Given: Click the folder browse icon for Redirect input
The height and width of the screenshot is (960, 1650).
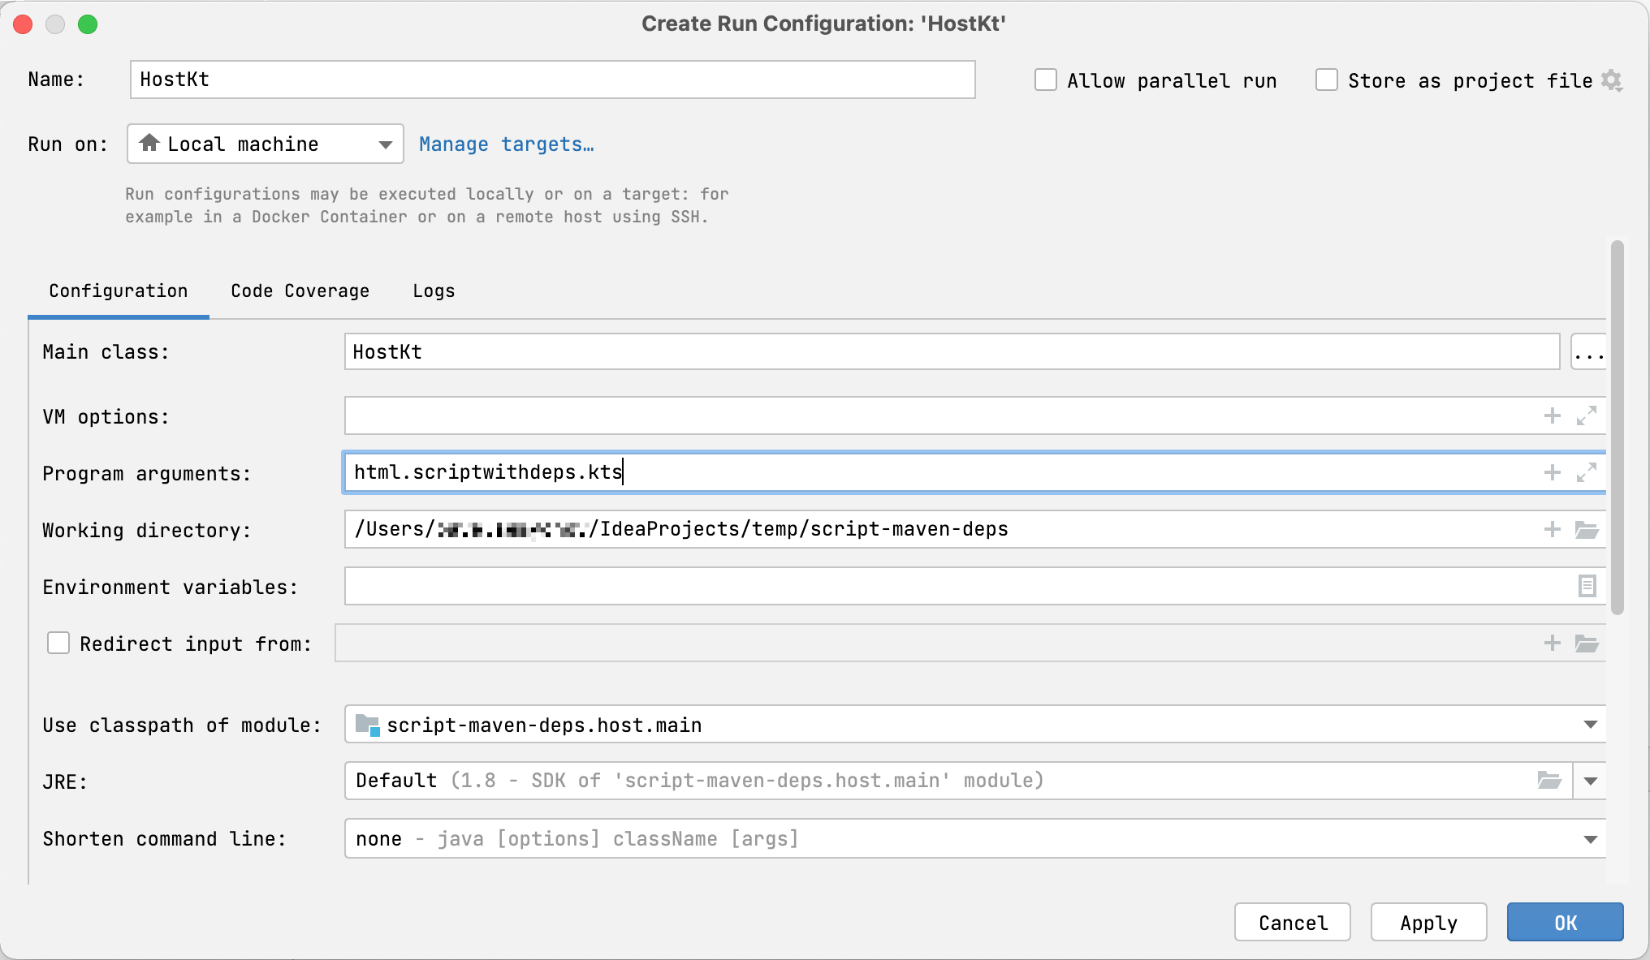Looking at the screenshot, I should (1587, 644).
